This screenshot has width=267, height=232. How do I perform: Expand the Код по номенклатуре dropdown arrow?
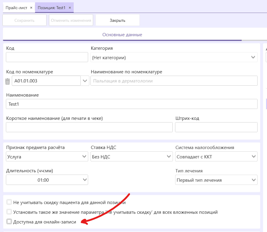click(x=85, y=81)
